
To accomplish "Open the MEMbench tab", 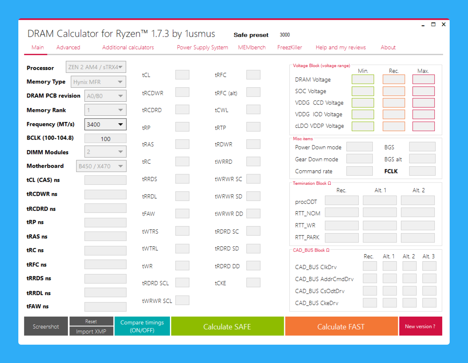I will pyautogui.click(x=252, y=48).
